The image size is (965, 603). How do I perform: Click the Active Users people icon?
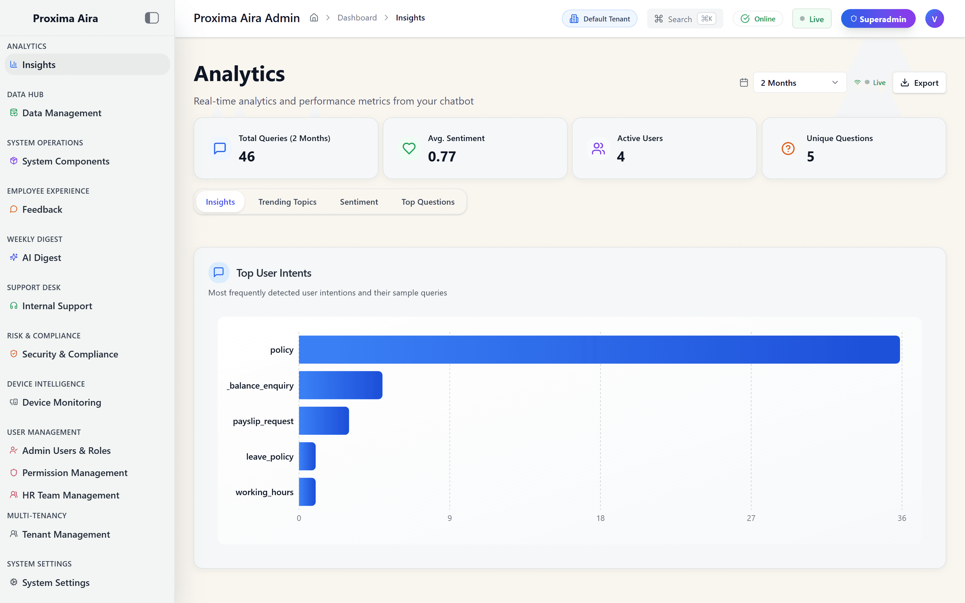(x=598, y=148)
